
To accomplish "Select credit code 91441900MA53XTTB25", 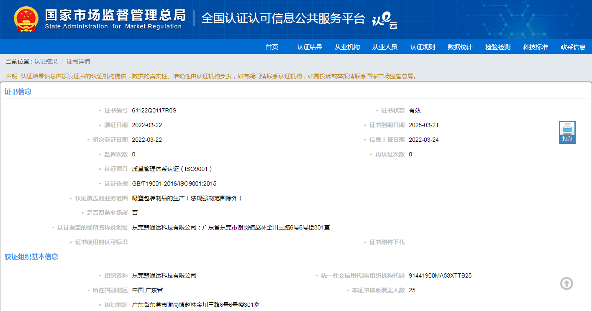I will point(440,275).
